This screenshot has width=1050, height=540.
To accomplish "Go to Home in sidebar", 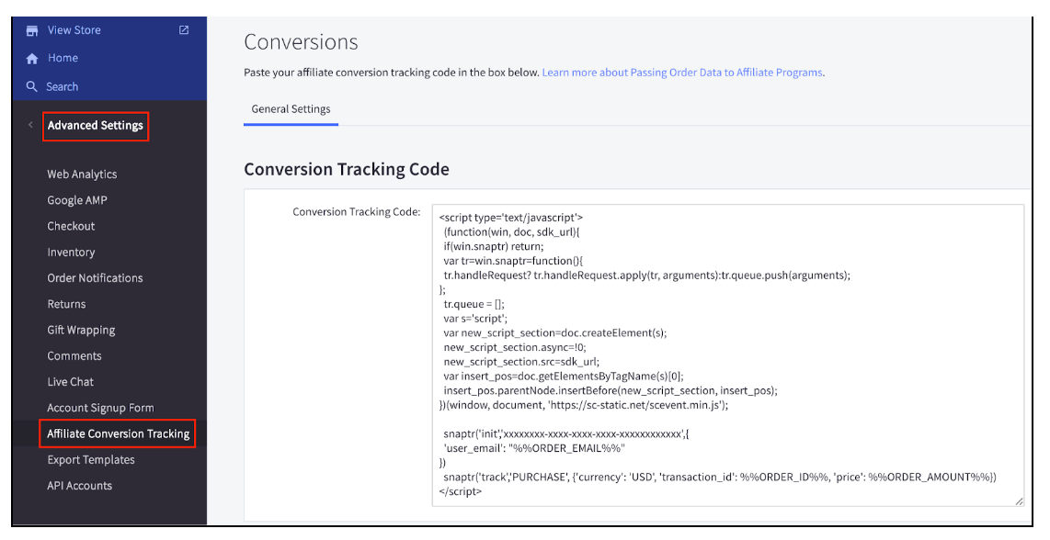I will point(63,58).
